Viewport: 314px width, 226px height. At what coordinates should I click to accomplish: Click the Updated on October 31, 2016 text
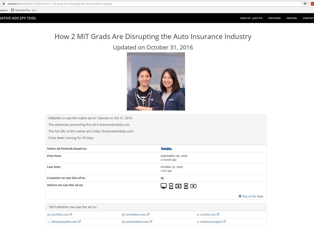click(x=153, y=47)
